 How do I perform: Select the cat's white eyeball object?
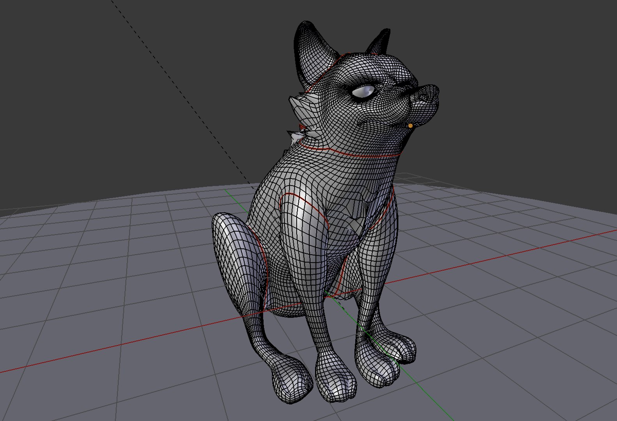tap(363, 92)
